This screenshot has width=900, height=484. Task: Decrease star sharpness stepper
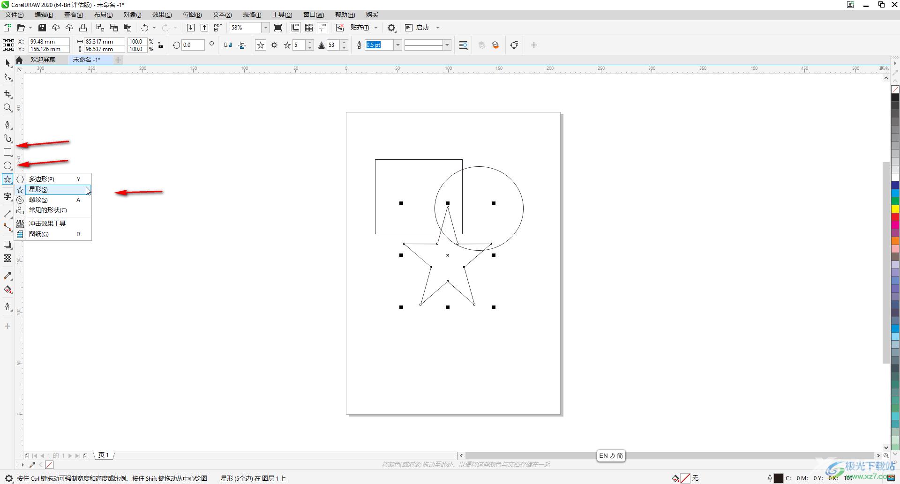(345, 48)
